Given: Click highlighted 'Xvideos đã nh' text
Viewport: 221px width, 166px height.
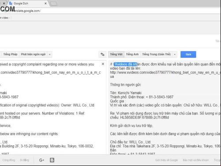Looking at the screenshot, I should point(126,64).
